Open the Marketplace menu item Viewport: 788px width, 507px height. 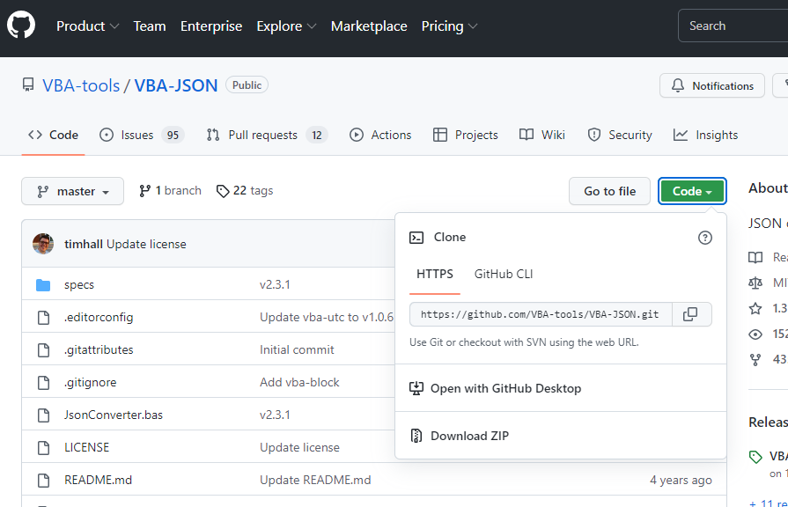coord(369,26)
